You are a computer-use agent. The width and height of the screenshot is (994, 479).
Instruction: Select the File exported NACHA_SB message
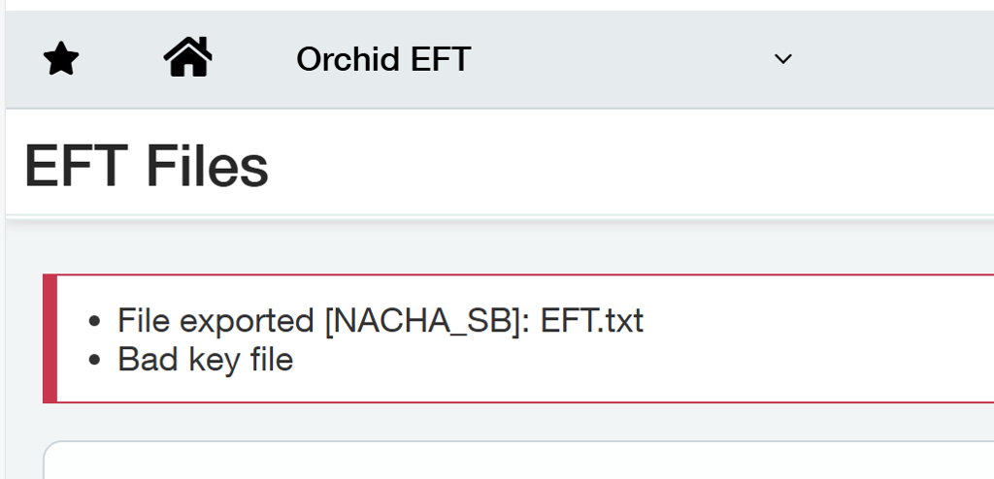pyautogui.click(x=380, y=321)
